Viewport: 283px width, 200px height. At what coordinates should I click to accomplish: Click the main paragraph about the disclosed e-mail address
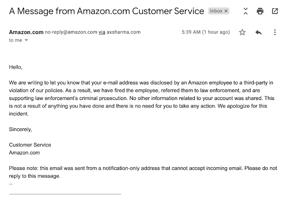141,98
